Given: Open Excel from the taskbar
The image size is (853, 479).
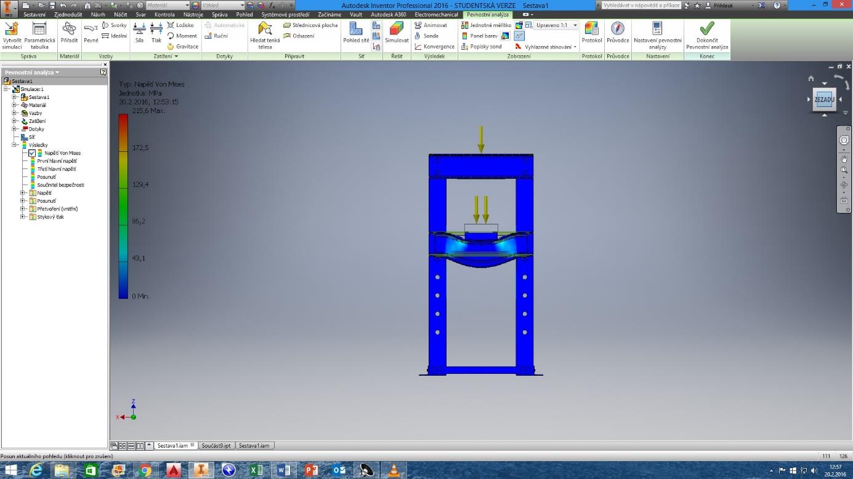Looking at the screenshot, I should point(256,470).
